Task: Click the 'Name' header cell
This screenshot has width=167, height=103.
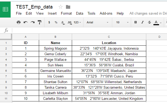Action: pos(55,43)
